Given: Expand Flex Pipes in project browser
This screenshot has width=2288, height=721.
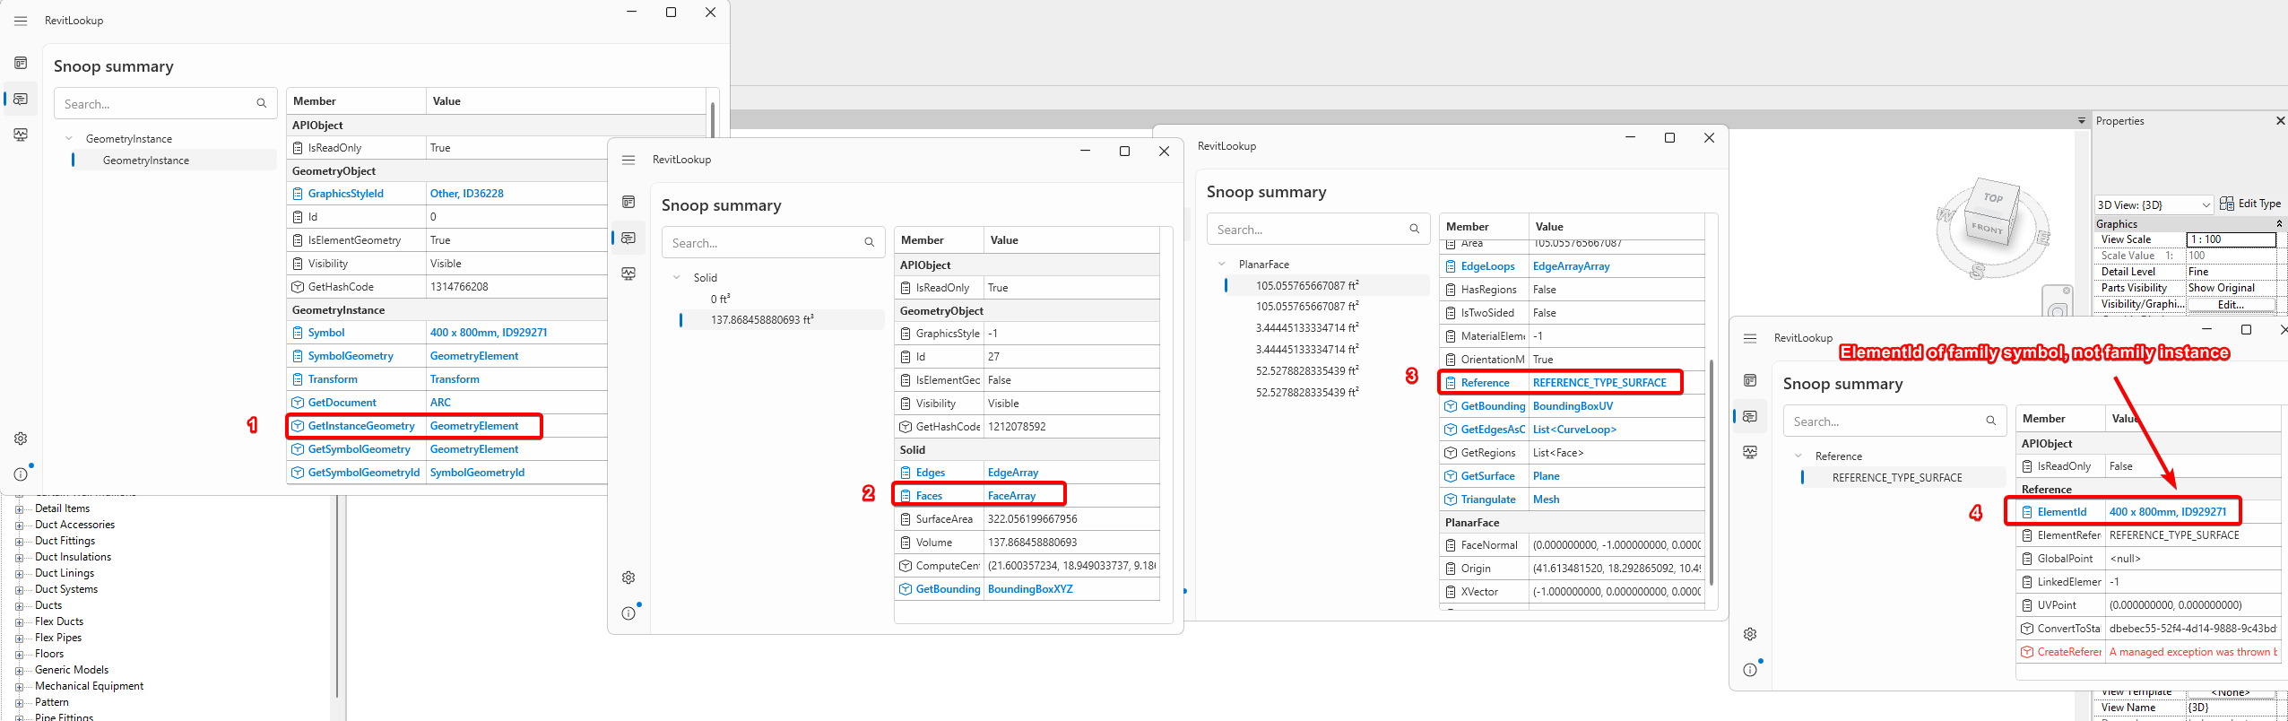Looking at the screenshot, I should 19,638.
